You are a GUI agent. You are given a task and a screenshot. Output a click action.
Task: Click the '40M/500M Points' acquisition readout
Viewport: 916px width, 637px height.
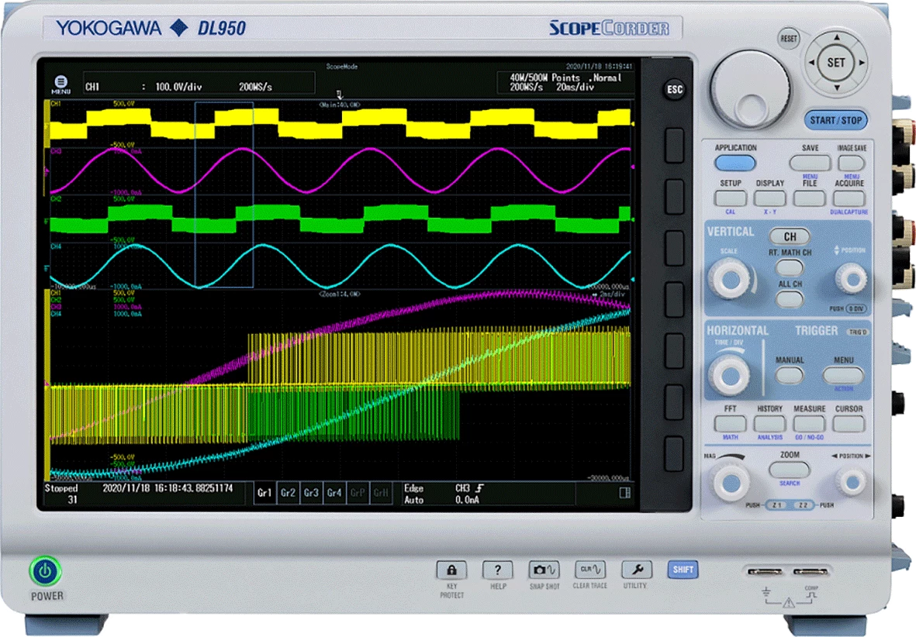pos(545,77)
